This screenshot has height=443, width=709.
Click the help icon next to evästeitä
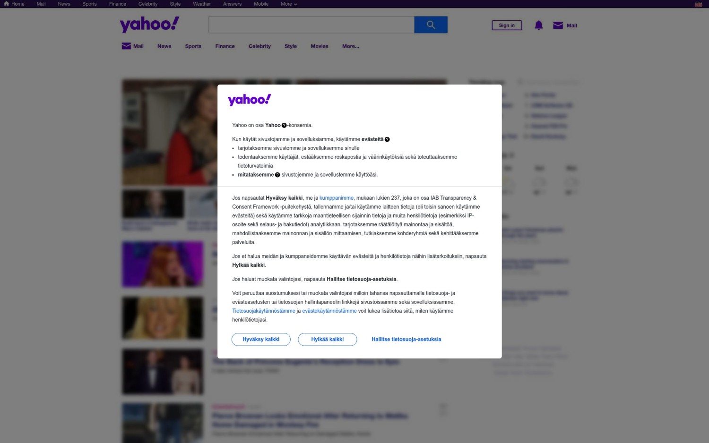tap(387, 139)
